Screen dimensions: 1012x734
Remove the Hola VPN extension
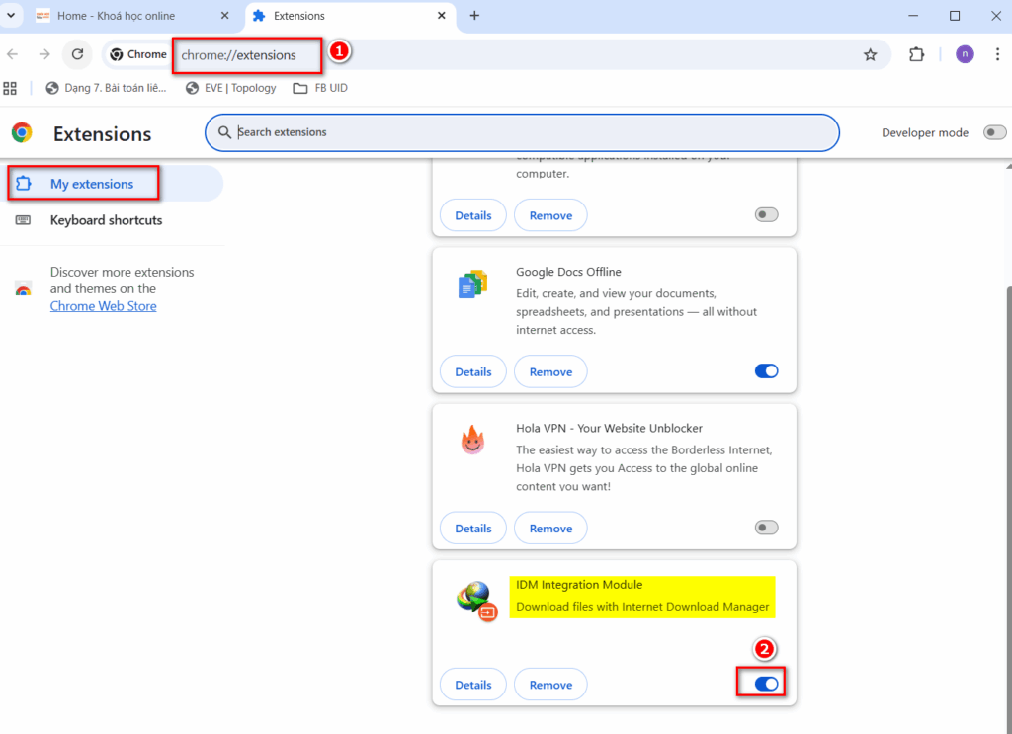[550, 529]
